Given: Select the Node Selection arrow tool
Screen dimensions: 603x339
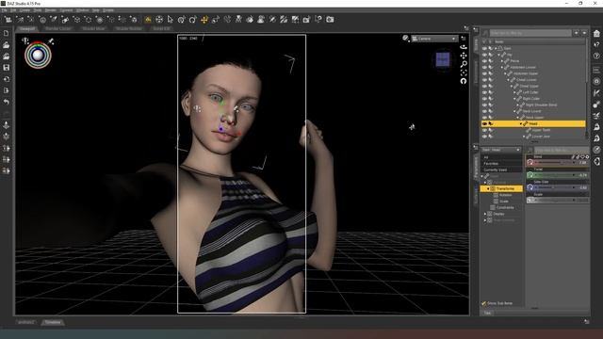Looking at the screenshot, I should 171,19.
